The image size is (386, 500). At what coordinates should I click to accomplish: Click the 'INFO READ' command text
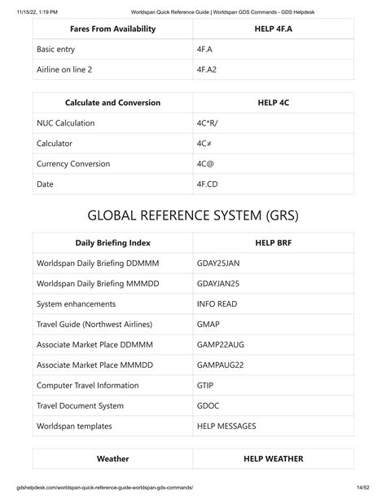(x=217, y=304)
